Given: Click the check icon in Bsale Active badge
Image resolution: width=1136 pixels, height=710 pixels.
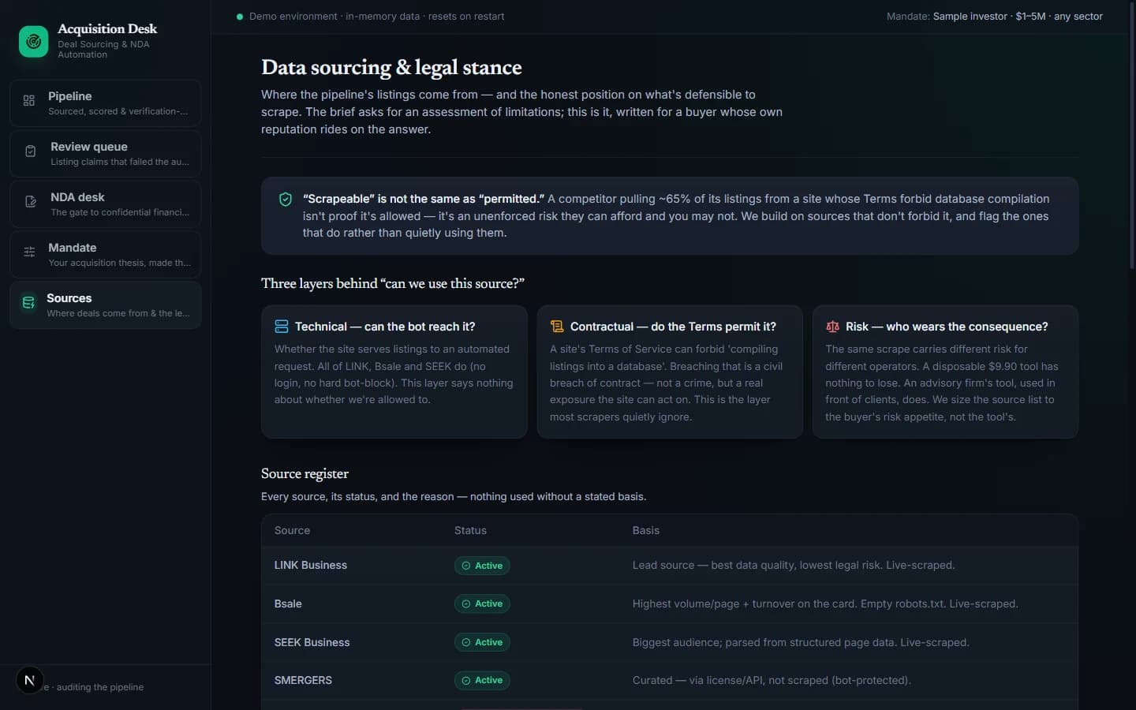Looking at the screenshot, I should click(x=466, y=604).
